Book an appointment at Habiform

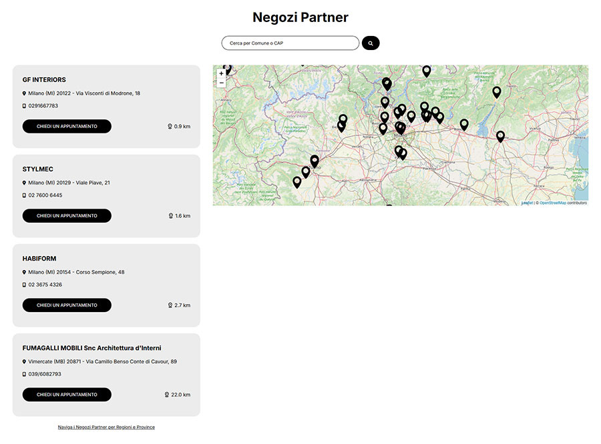pyautogui.click(x=67, y=305)
